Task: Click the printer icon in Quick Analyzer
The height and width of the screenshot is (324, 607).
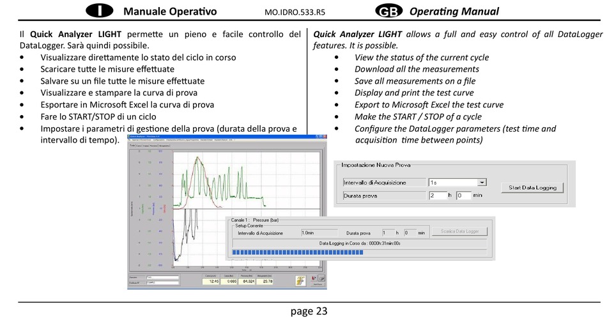Action: tap(321, 278)
